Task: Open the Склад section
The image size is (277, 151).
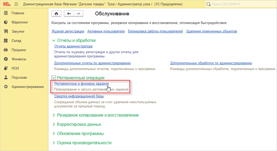Action: point(17,40)
